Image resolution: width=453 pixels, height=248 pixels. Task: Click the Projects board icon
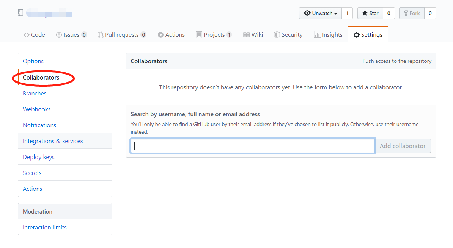pos(199,35)
